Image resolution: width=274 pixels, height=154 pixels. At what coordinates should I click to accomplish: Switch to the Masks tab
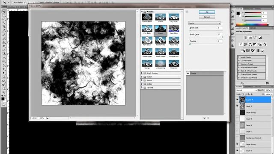pyautogui.click(x=253, y=28)
